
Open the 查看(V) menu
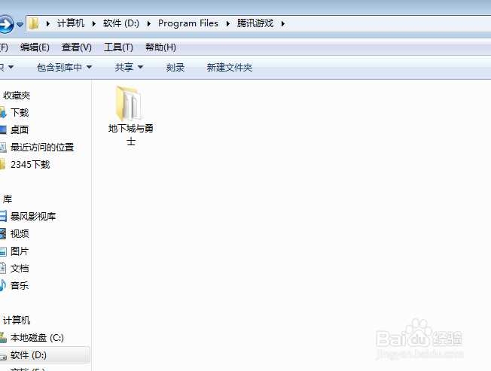click(x=76, y=47)
